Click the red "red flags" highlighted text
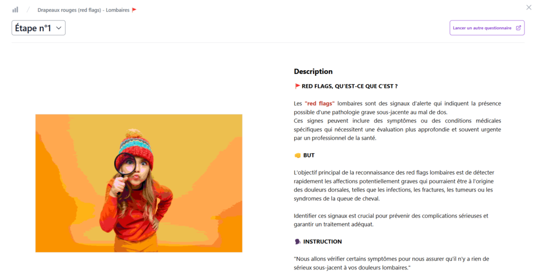 [320, 104]
